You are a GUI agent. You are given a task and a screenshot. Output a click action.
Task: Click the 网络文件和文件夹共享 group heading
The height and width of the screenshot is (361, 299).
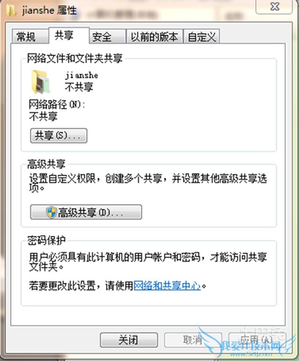tap(75, 58)
